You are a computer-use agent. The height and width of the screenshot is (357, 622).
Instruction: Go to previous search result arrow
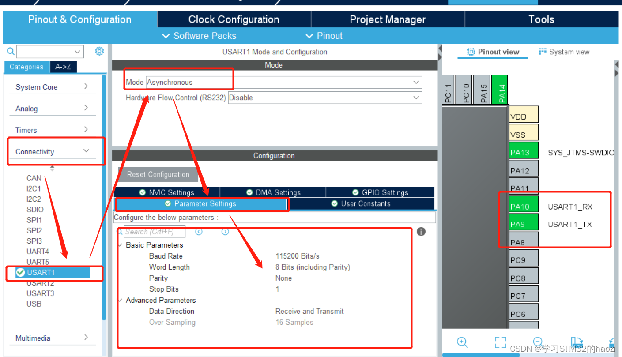pos(199,232)
